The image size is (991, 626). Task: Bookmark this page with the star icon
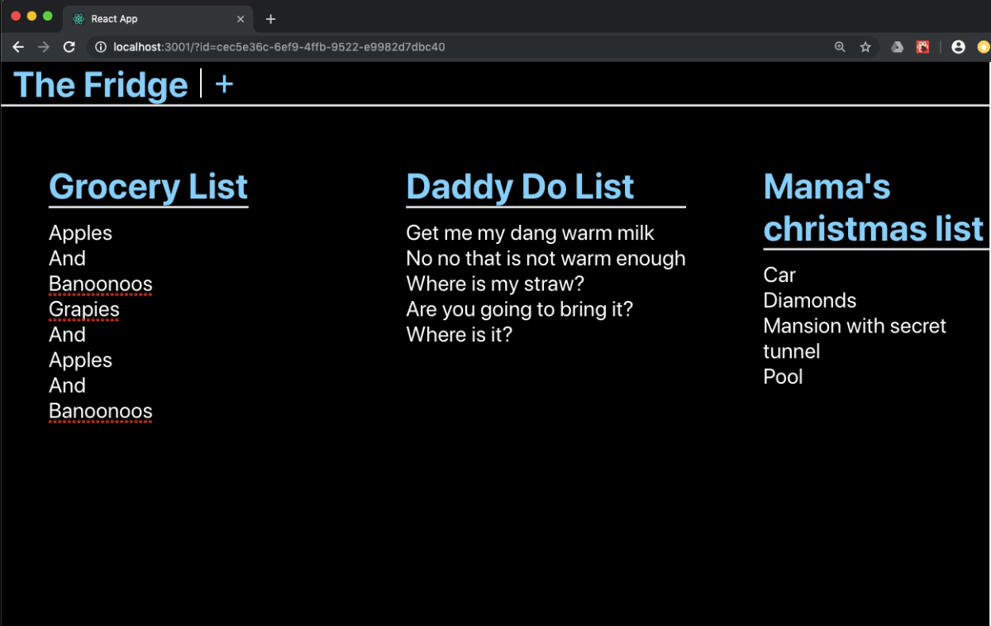click(865, 47)
